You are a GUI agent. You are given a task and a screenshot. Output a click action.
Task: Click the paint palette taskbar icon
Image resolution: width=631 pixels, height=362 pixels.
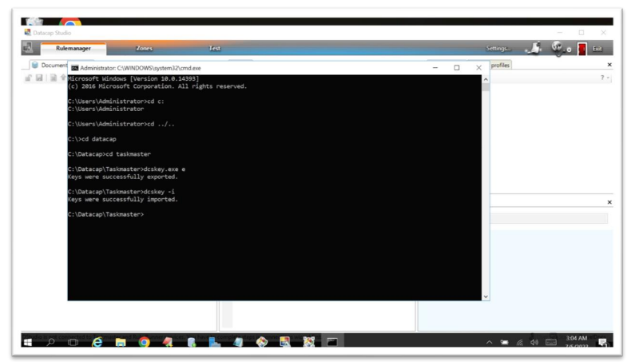pos(262,342)
